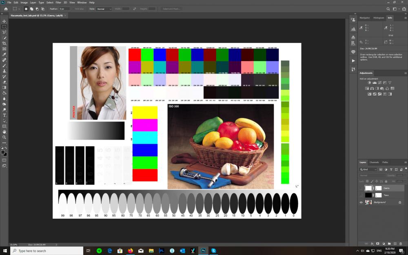Image resolution: width=408 pixels, height=255 pixels.
Task: Choose the Brush tool
Action: (x=4, y=65)
